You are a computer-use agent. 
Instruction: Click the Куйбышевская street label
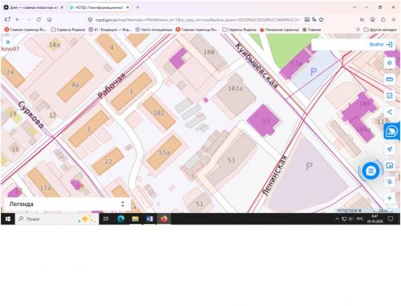(x=257, y=66)
